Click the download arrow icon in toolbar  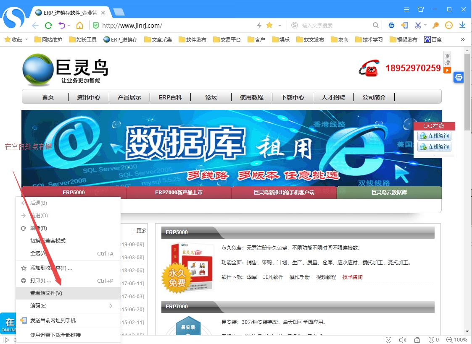tap(462, 25)
